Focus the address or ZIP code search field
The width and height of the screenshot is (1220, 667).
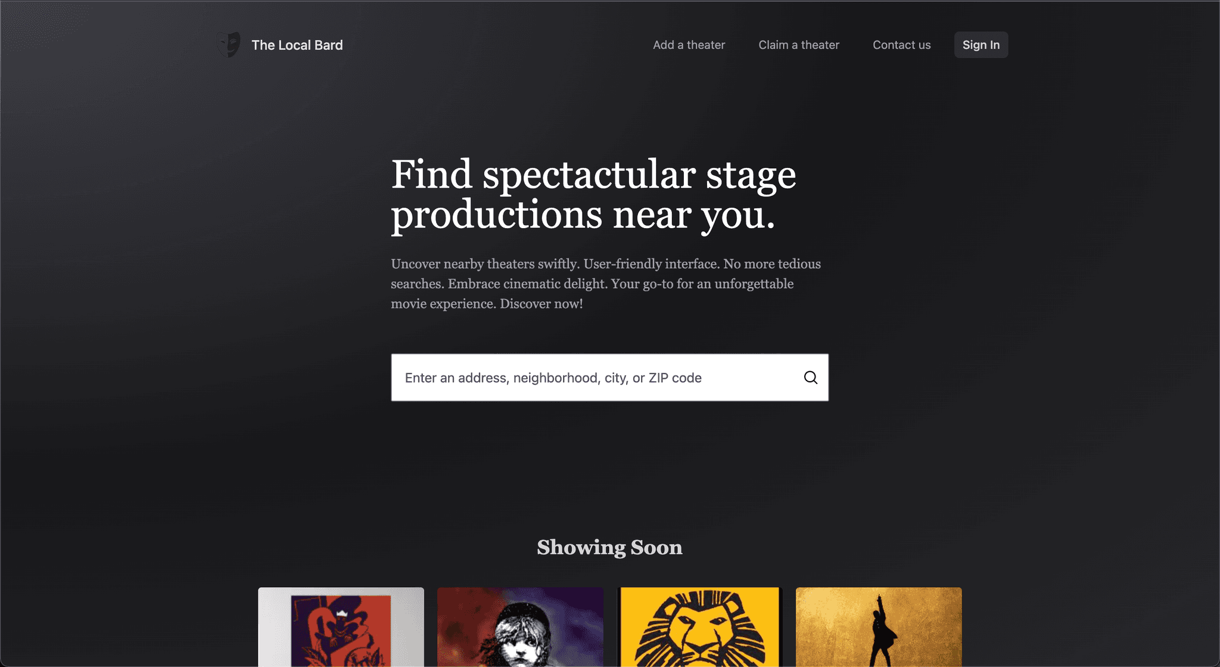pyautogui.click(x=609, y=378)
